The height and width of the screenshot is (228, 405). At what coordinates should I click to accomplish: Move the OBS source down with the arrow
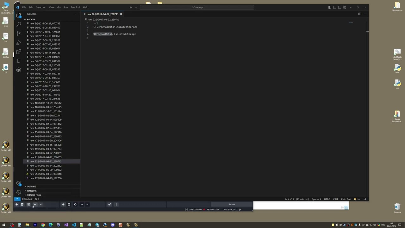click(87, 205)
